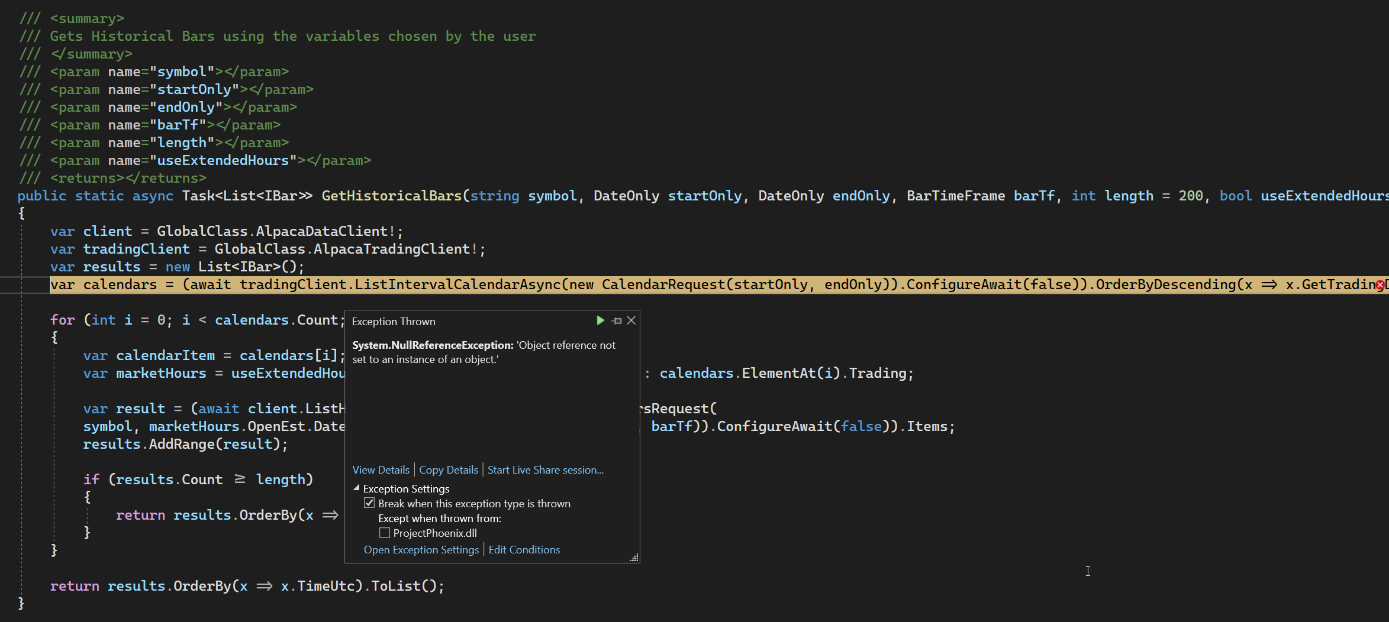Viewport: 1389px width, 622px height.
Task: Copy Details of the exception
Action: 448,469
